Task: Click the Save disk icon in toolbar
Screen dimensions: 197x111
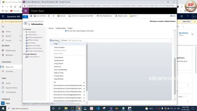Action: coord(31,16)
